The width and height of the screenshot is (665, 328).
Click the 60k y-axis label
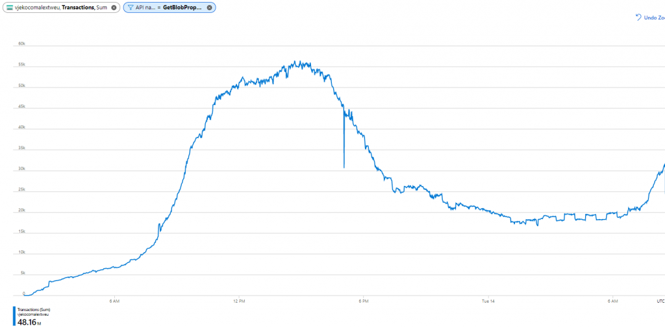tap(21, 44)
